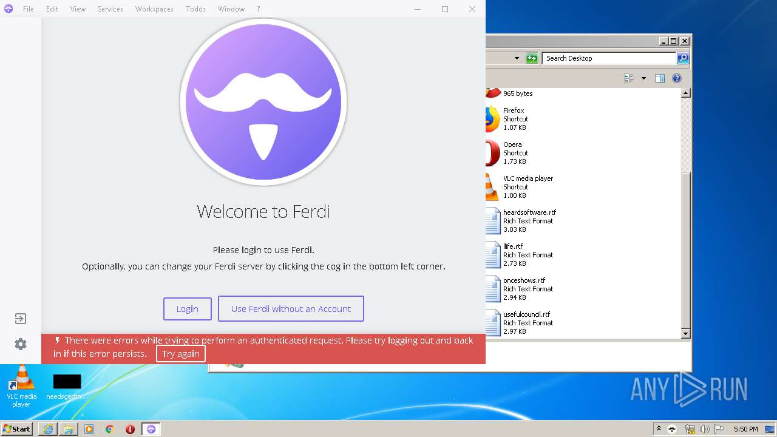
Task: Launch Internet Explorer from taskbar
Action: [48, 429]
